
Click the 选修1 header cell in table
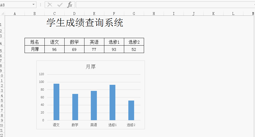tap(114, 42)
